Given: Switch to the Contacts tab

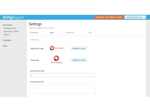Looking at the screenshot, I should pyautogui.click(x=70, y=33).
